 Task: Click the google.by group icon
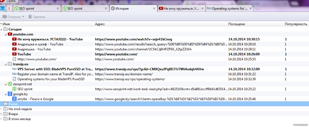(x=10, y=94)
